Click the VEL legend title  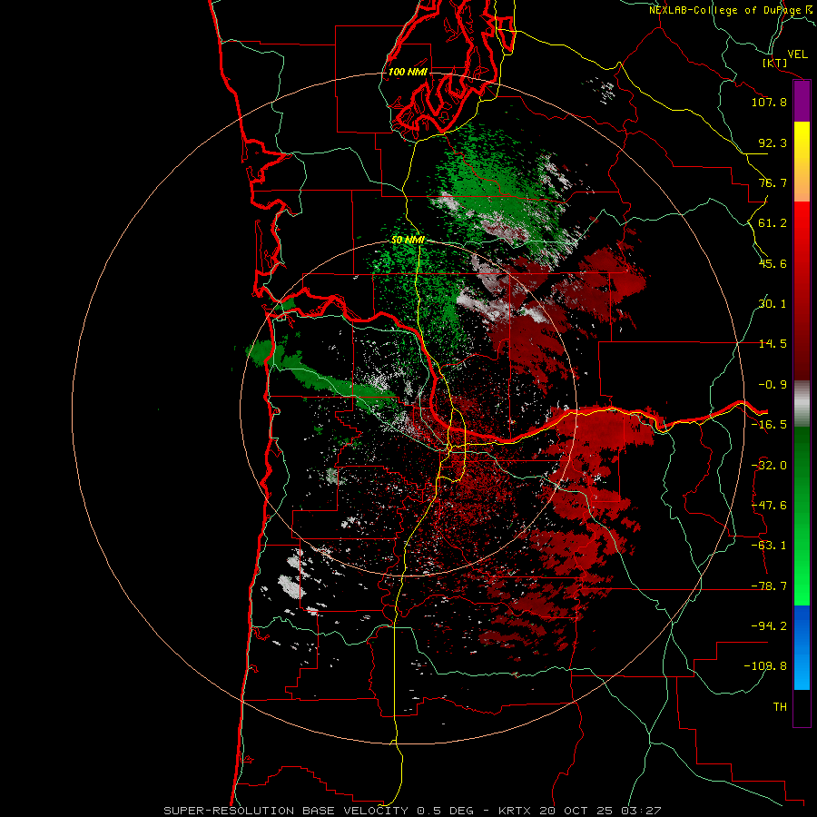pyautogui.click(x=797, y=54)
